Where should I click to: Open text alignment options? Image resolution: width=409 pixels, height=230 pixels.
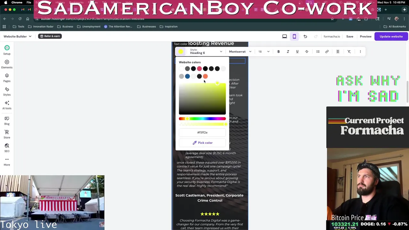pyautogui.click(x=338, y=51)
